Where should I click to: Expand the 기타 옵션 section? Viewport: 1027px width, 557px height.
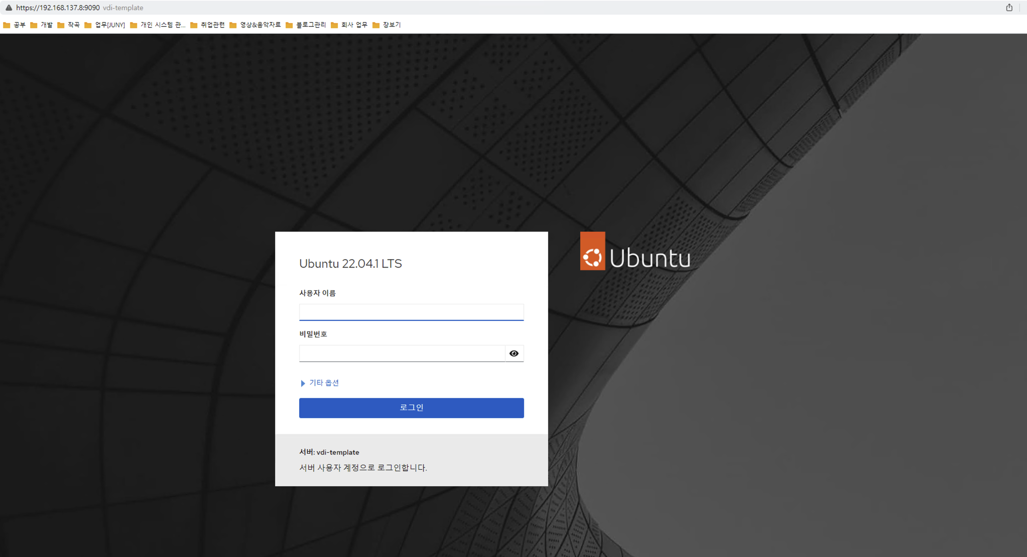coord(320,383)
